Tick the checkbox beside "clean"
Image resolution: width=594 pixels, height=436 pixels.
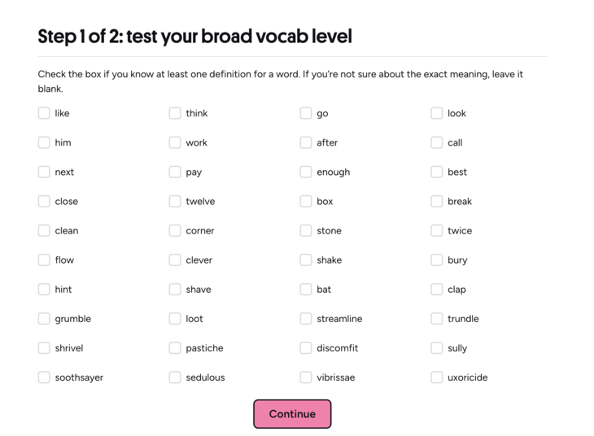coord(44,230)
